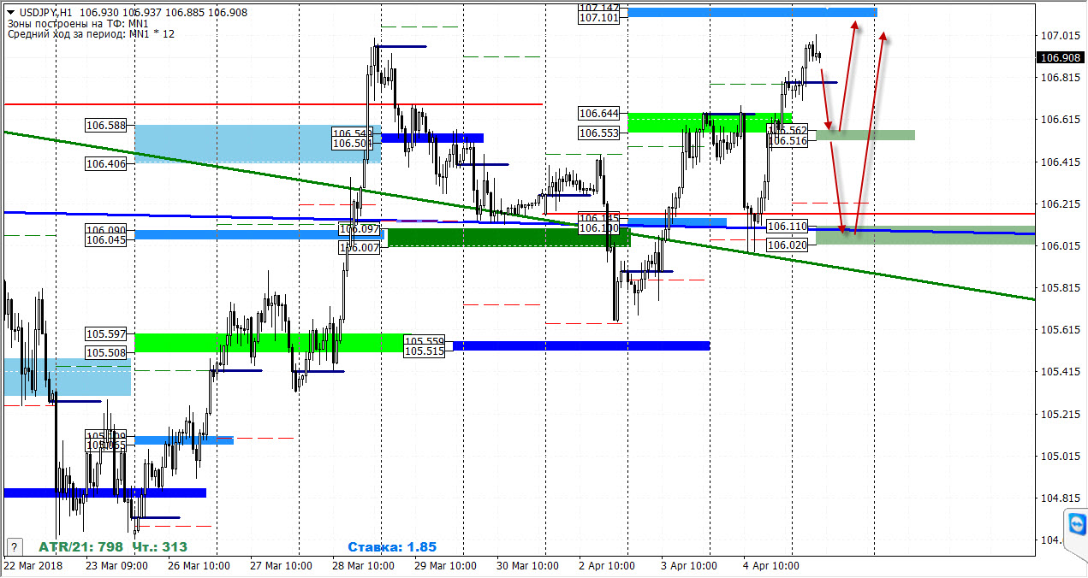
Task: Select the 106.090 zone price label
Action: [x=106, y=230]
